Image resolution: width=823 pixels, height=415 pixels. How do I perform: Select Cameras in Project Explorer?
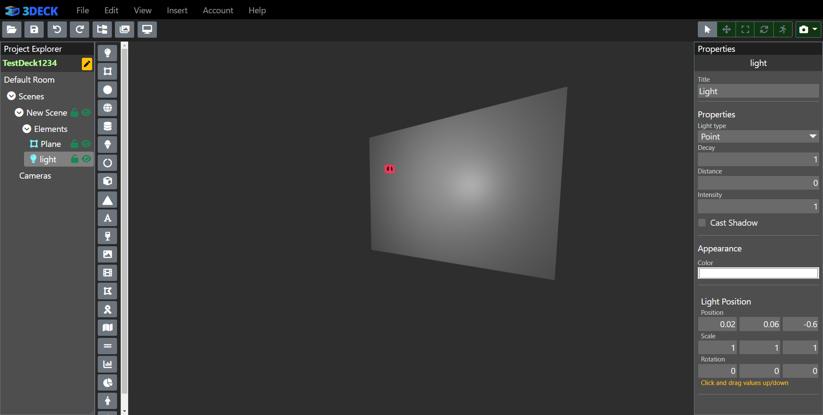click(35, 176)
